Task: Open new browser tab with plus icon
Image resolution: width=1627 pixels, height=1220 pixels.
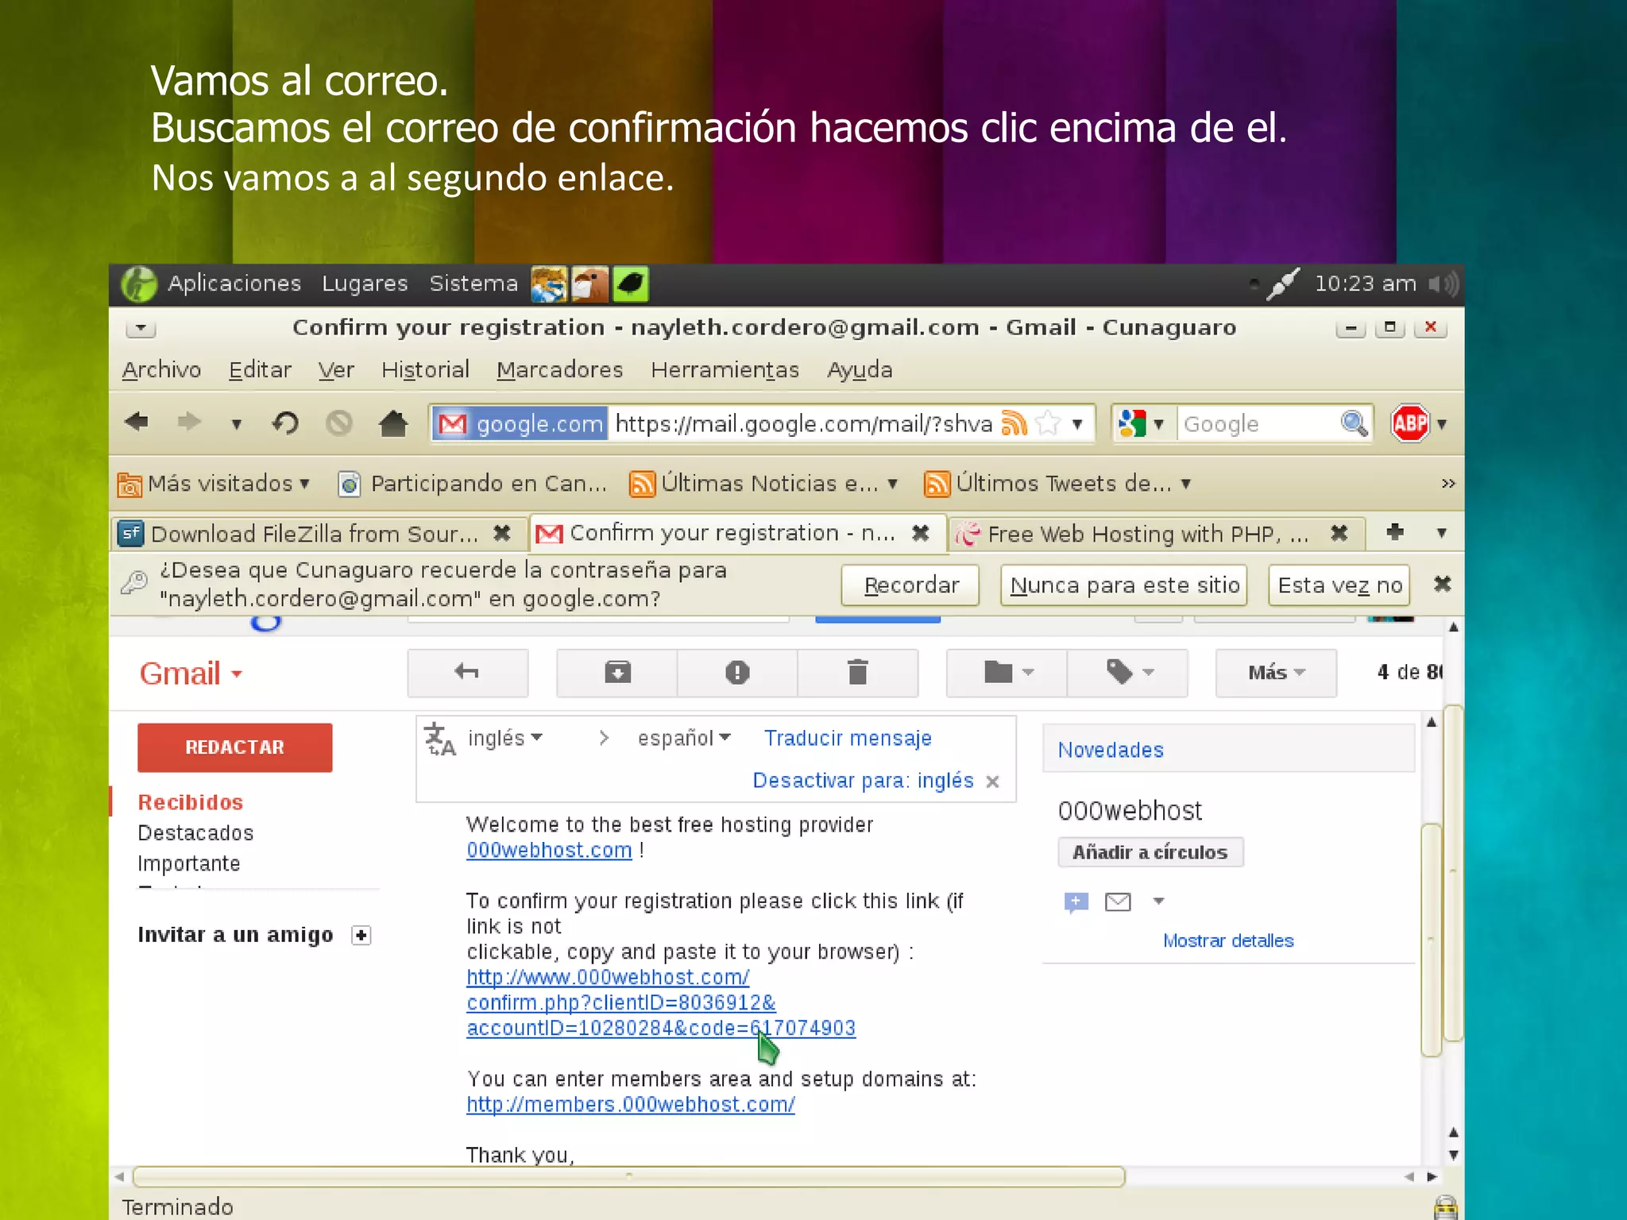Action: (1395, 532)
